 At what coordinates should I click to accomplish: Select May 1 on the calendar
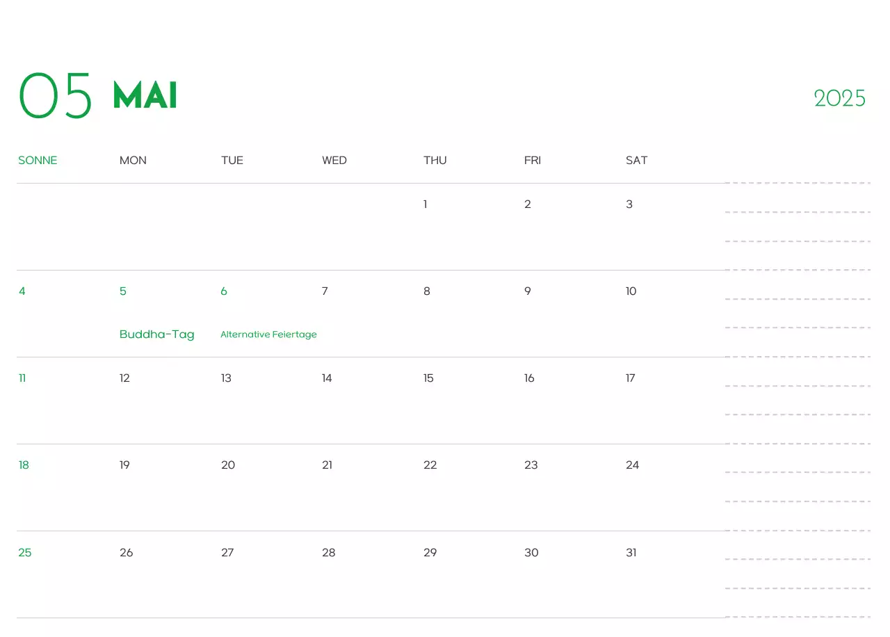click(x=425, y=204)
